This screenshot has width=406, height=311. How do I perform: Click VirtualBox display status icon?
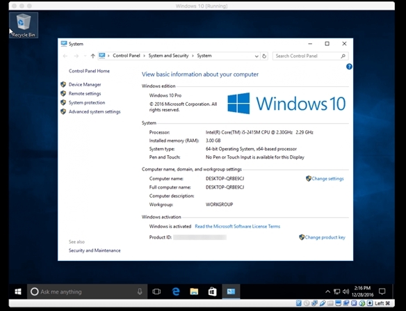[x=338, y=303]
